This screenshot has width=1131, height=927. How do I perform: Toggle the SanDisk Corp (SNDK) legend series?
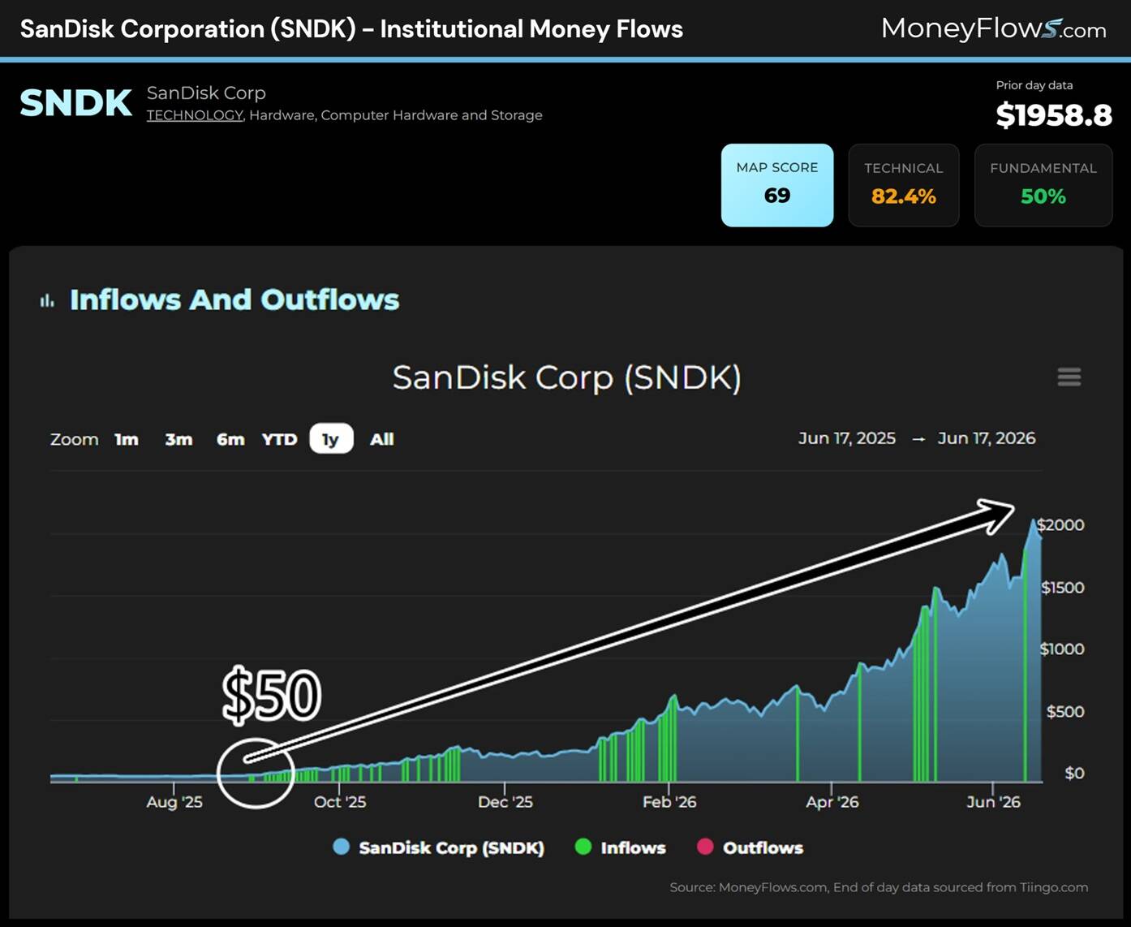439,847
